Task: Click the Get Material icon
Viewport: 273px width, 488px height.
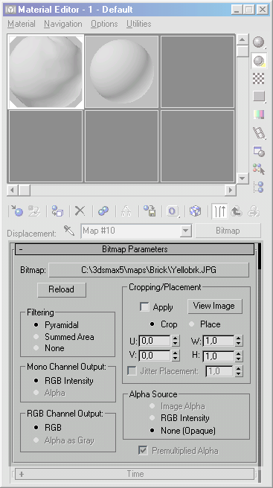Action: pos(16,211)
